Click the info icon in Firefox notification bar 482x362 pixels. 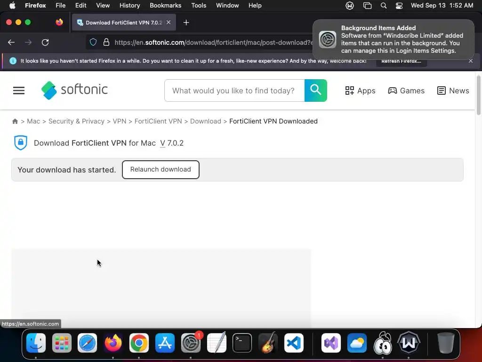click(13, 61)
